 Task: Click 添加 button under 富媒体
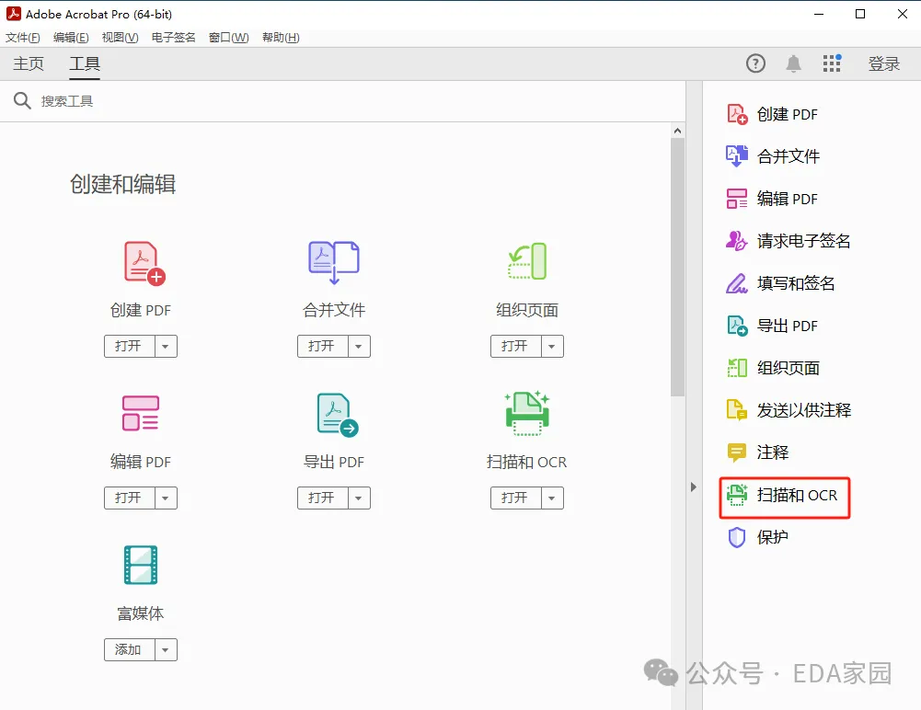(129, 650)
